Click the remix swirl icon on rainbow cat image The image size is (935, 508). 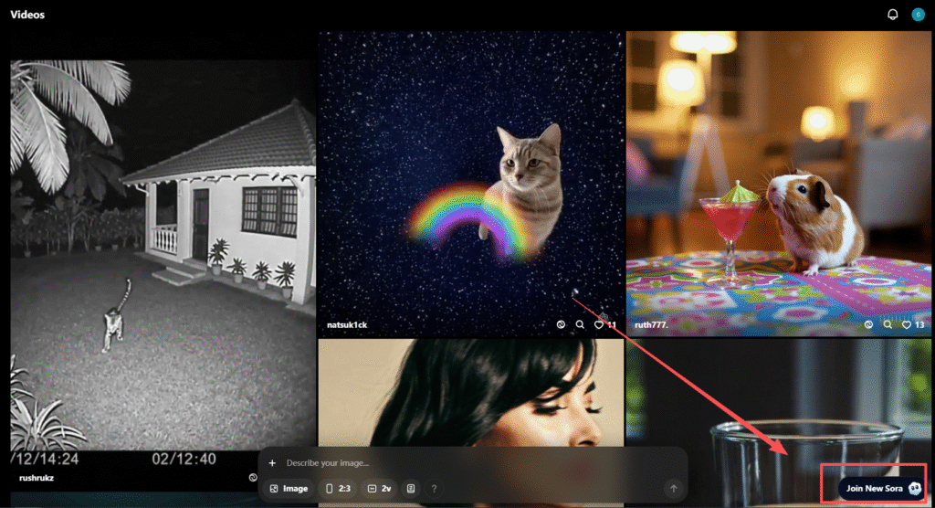[561, 324]
